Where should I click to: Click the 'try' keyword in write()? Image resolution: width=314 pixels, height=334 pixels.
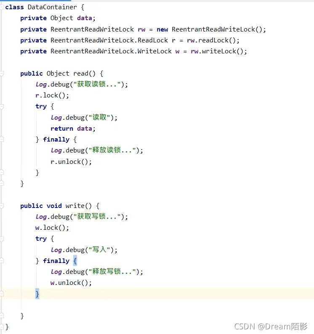point(41,239)
